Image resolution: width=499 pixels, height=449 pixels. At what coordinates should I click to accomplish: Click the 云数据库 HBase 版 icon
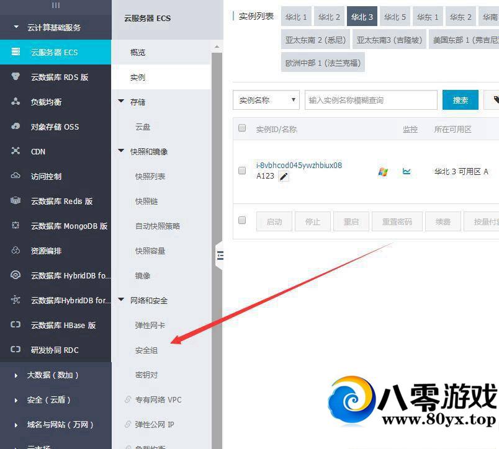point(16,324)
